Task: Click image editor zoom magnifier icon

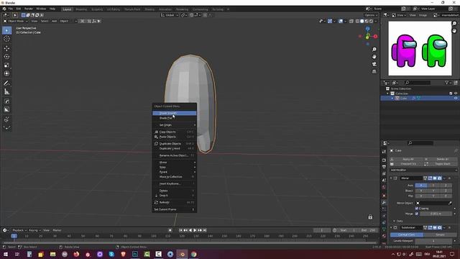Action: 454,24
